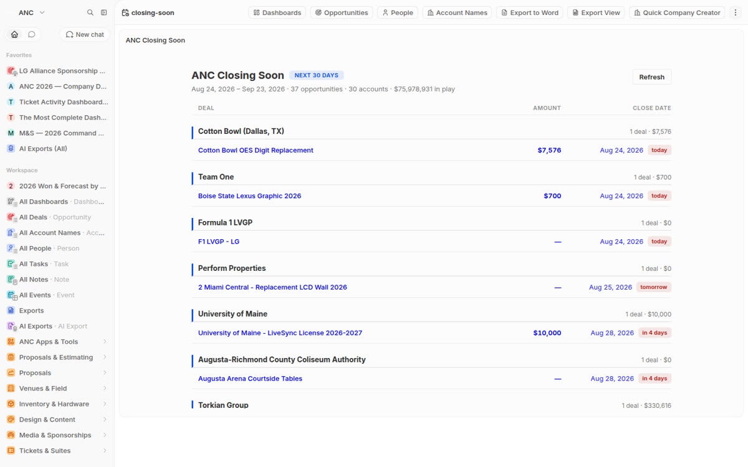Click the LG Alliance Sponsorship favorite icon
The height and width of the screenshot is (467, 748).
(11, 71)
